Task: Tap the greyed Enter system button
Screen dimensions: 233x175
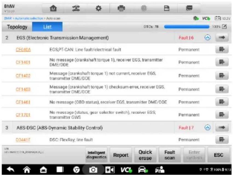Action: point(194,155)
